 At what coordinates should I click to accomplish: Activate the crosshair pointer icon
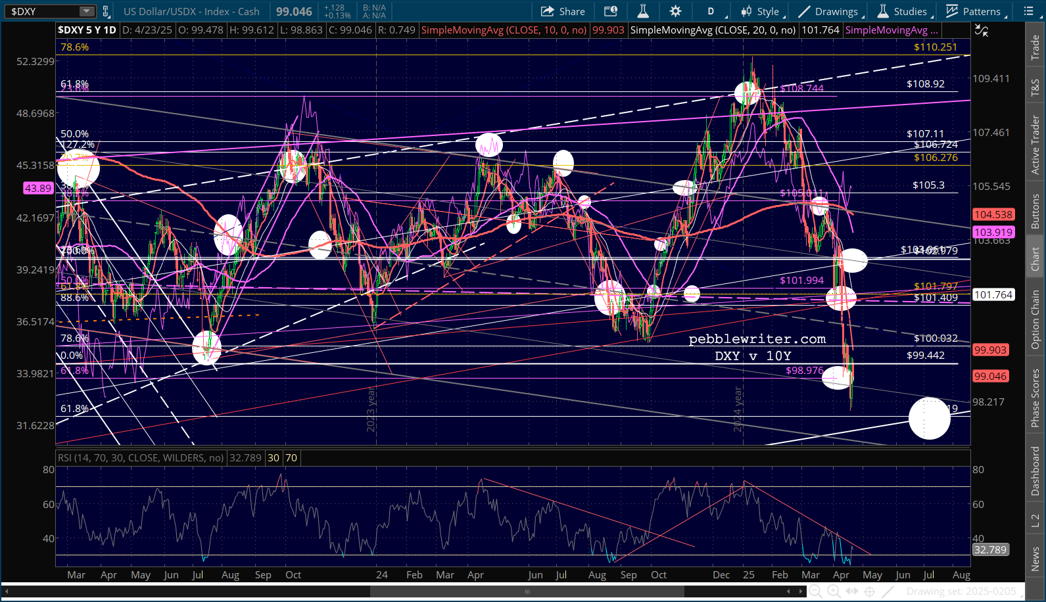click(869, 591)
